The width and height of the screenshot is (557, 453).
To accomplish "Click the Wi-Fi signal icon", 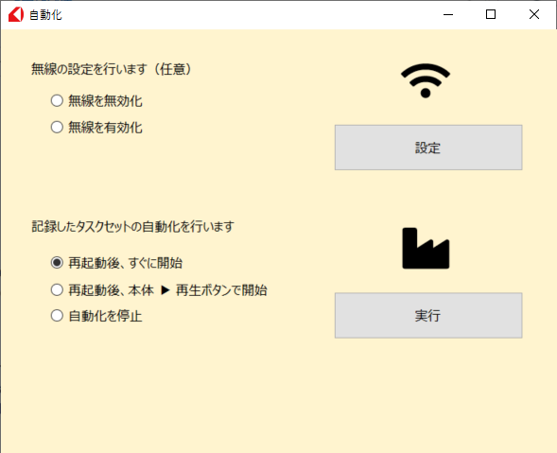I will point(426,80).
